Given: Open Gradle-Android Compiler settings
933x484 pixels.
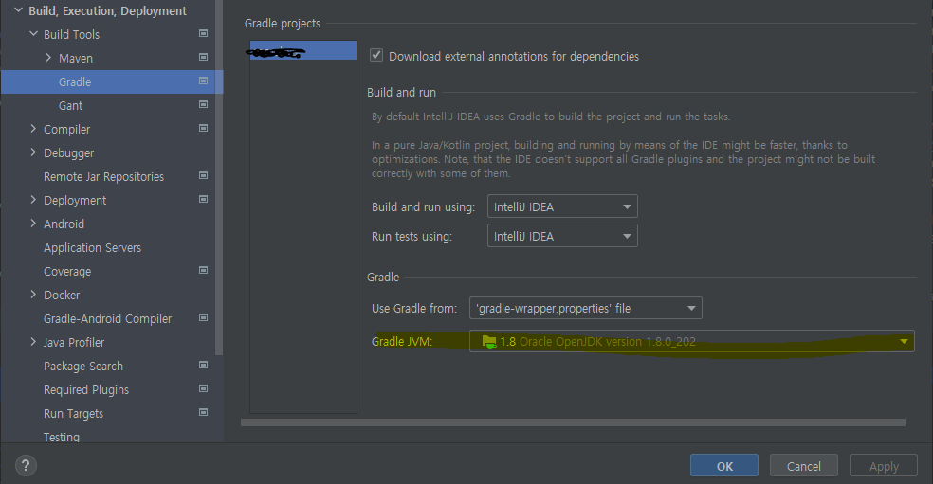Looking at the screenshot, I should click(x=108, y=318).
